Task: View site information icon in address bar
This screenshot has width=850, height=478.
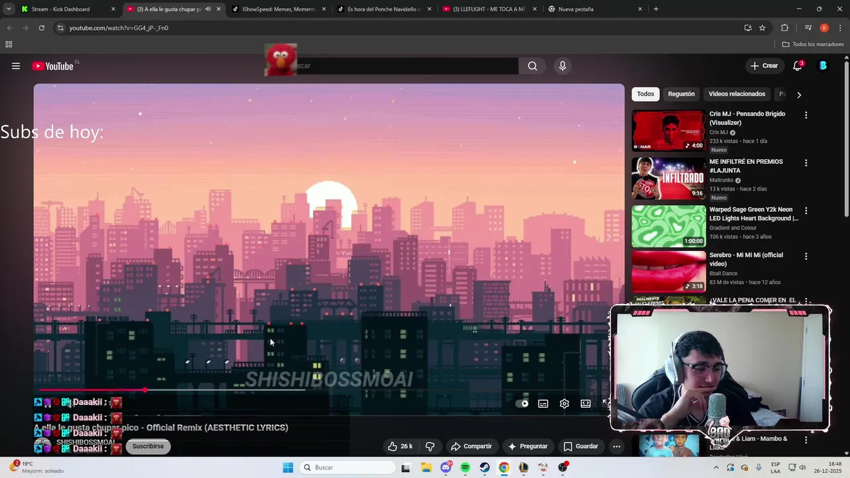Action: (x=60, y=28)
